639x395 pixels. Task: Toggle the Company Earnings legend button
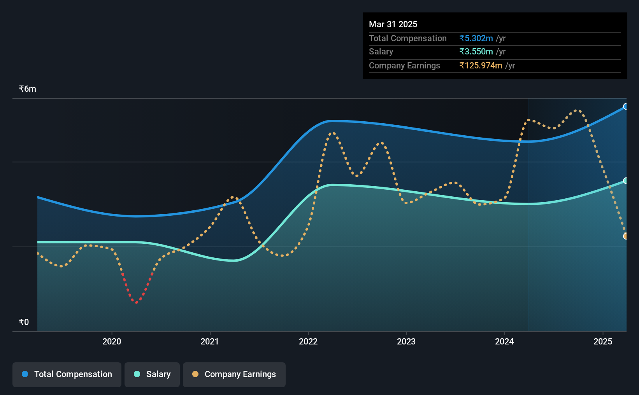[x=234, y=374]
